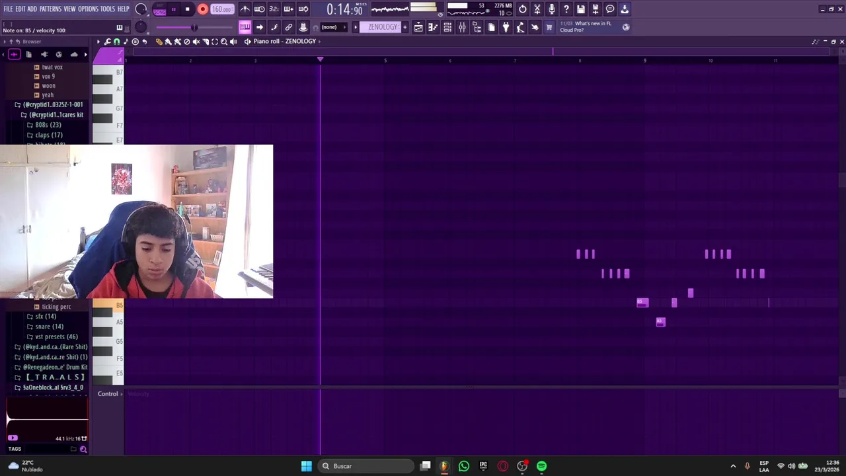Click the stamp icon in toolbar

303,27
